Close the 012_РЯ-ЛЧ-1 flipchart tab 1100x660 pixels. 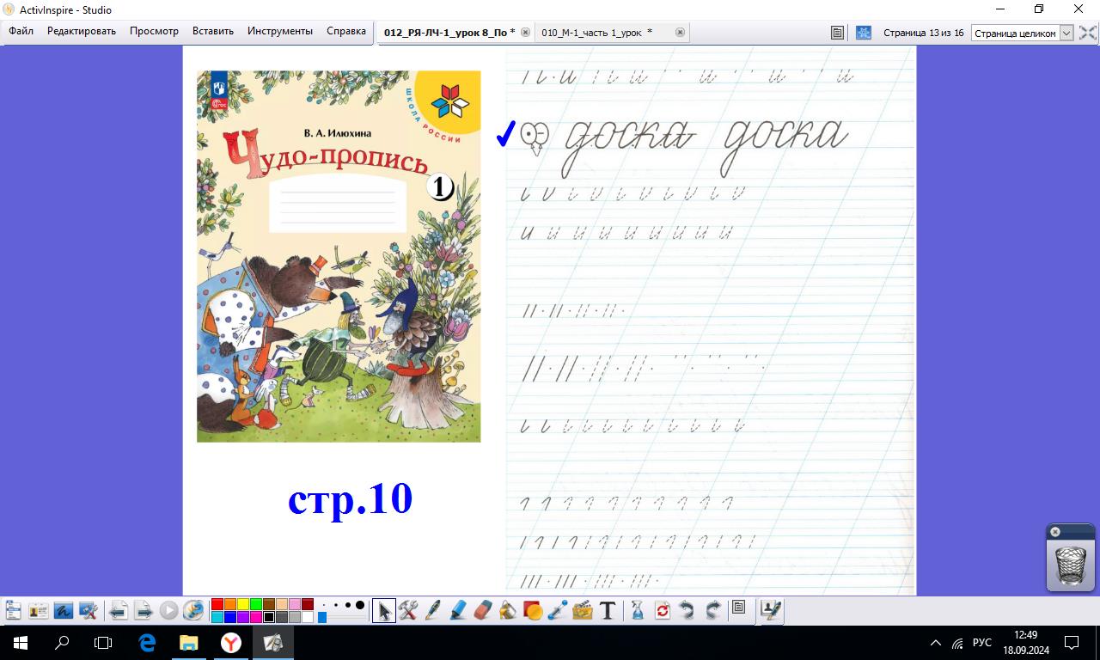point(526,33)
